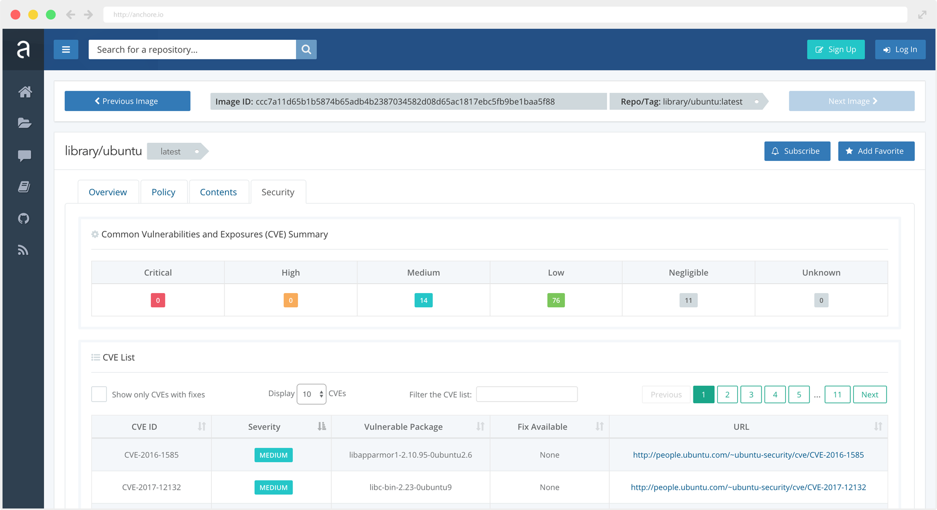
Task: Focus the Filter the CVE list field
Action: click(x=527, y=394)
